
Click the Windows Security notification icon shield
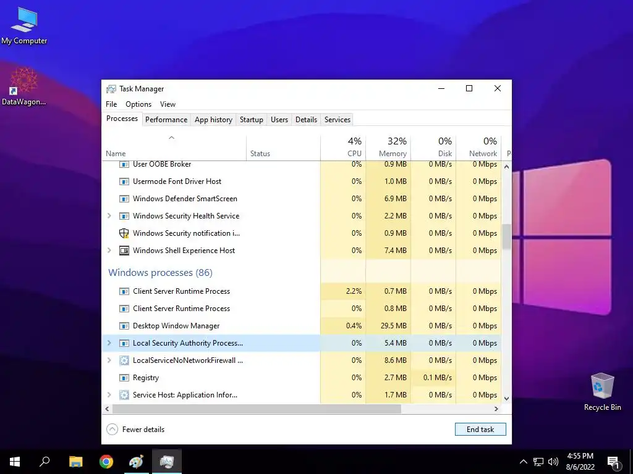point(124,233)
